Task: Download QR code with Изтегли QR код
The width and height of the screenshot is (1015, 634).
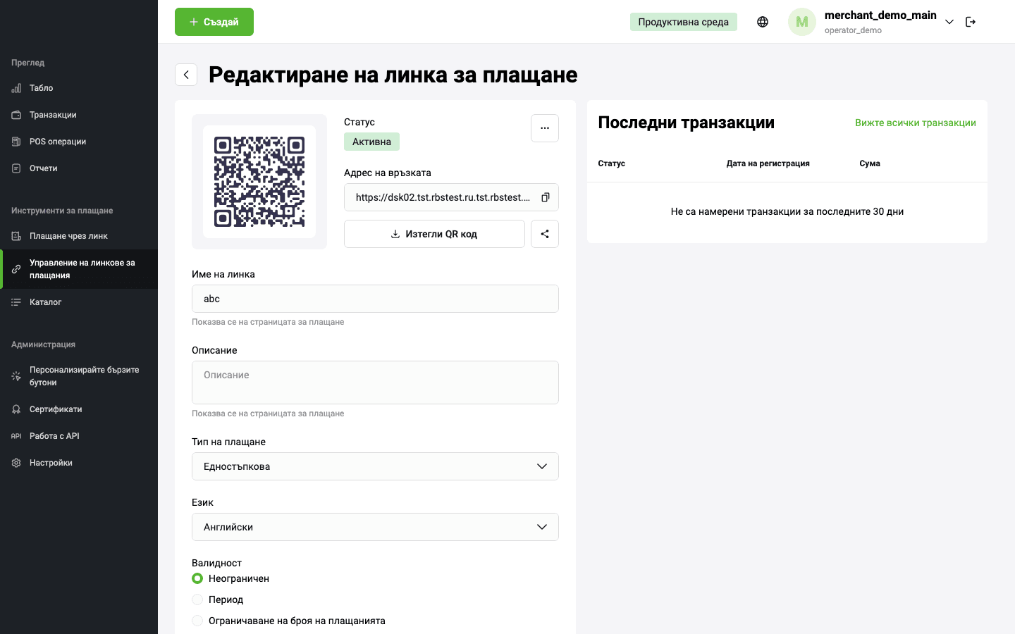Action: [x=434, y=234]
